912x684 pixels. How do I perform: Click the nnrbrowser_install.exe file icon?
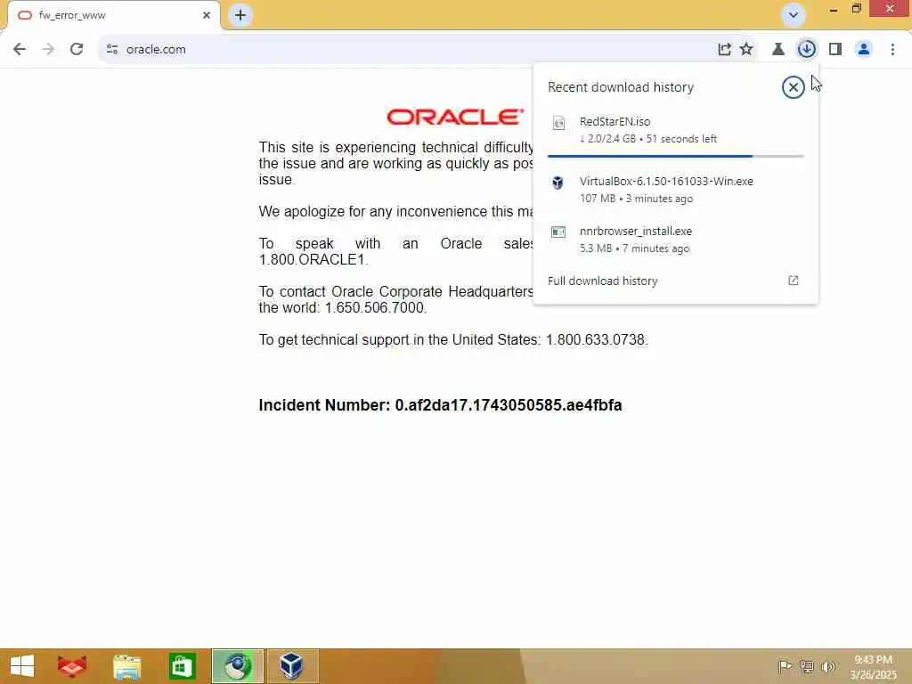[558, 232]
